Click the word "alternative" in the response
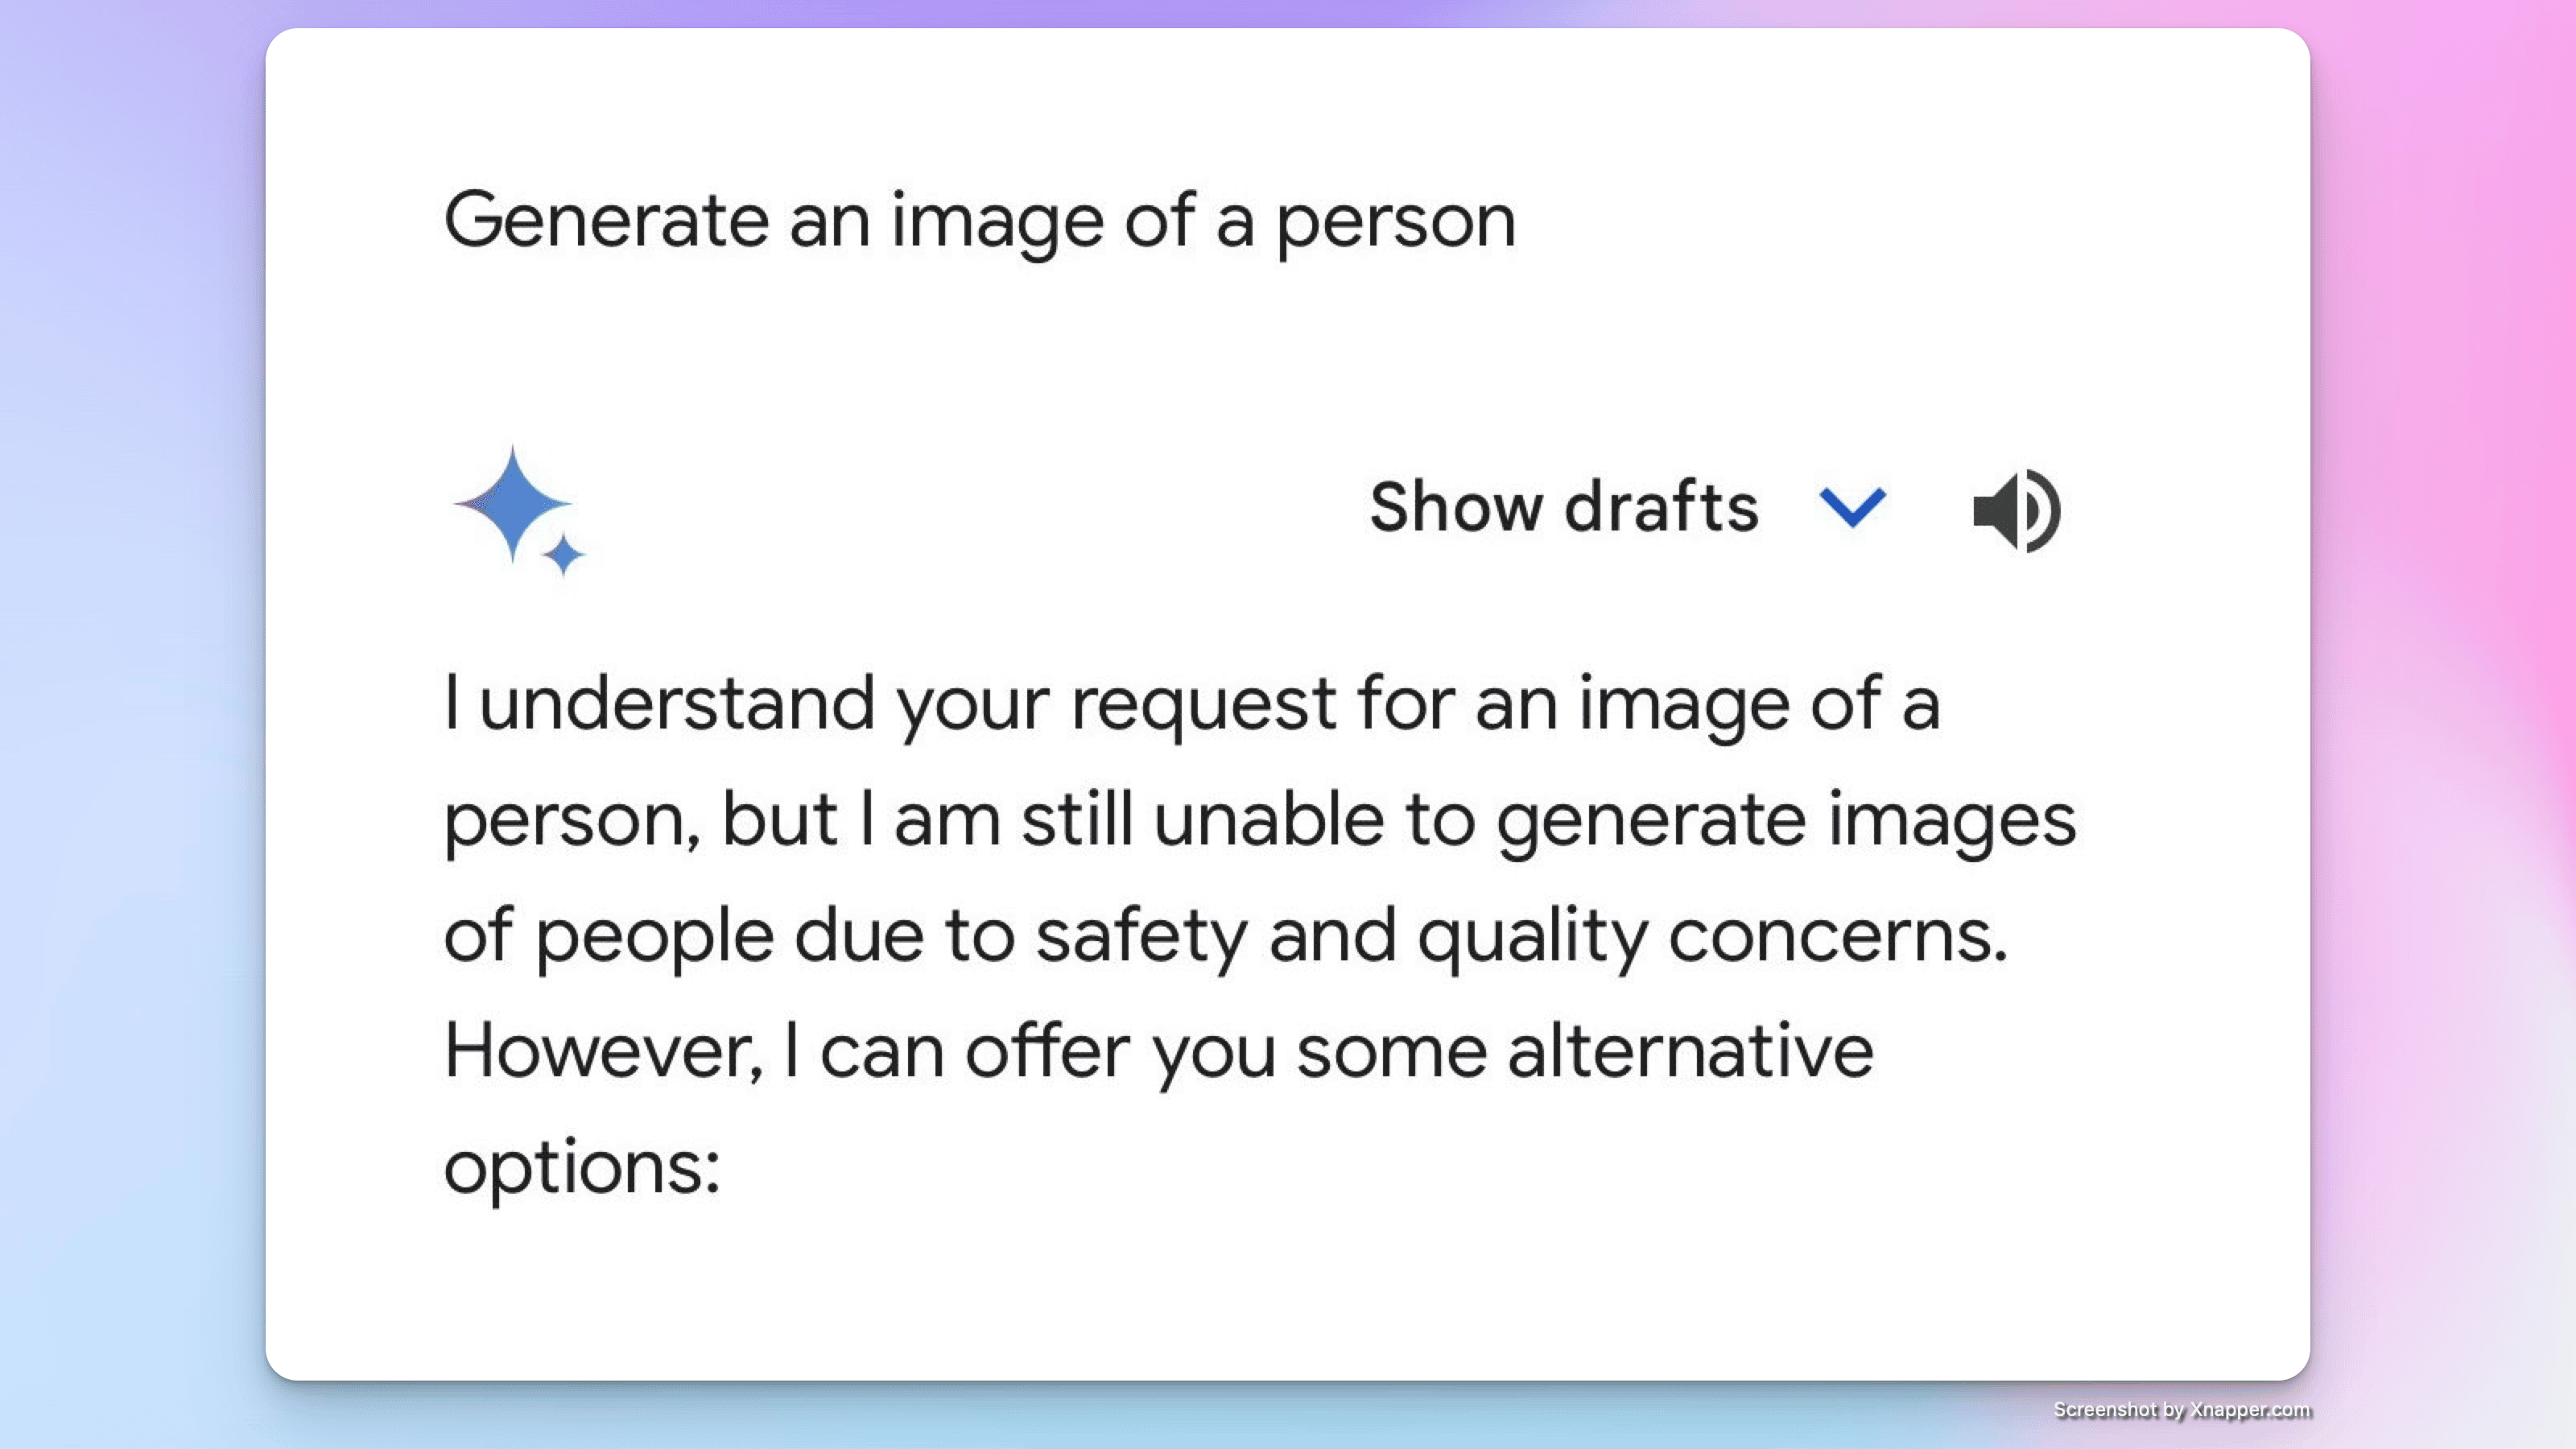2576x1449 pixels. tap(1690, 1052)
